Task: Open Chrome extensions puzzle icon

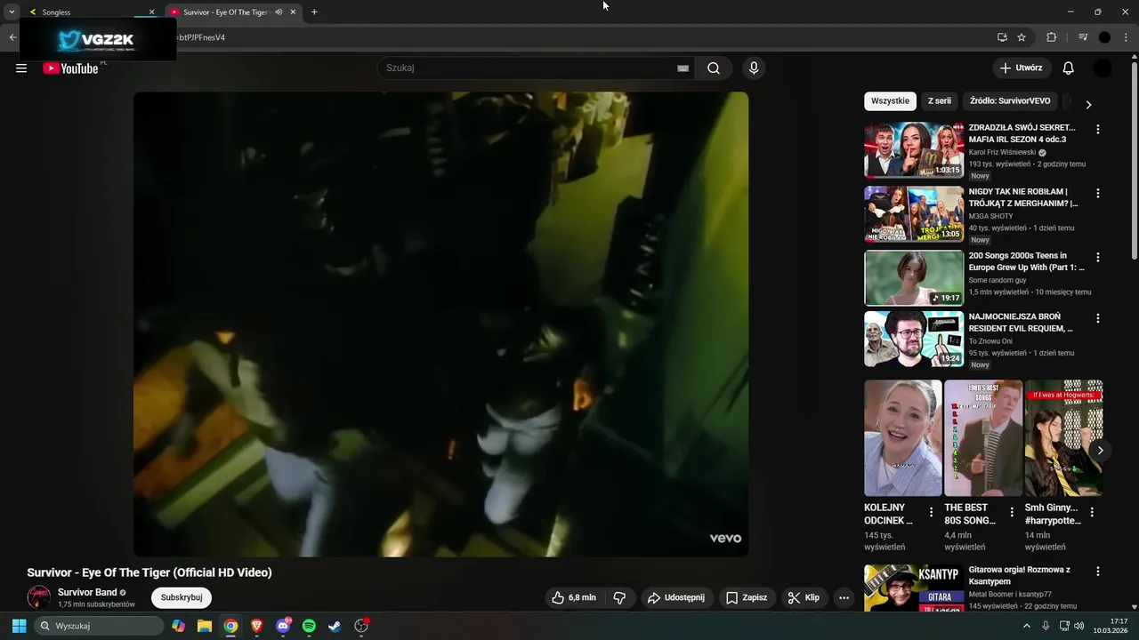Action: tap(1051, 37)
